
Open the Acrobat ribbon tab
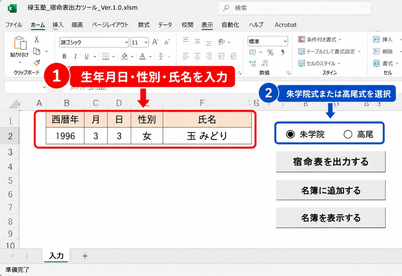click(286, 25)
